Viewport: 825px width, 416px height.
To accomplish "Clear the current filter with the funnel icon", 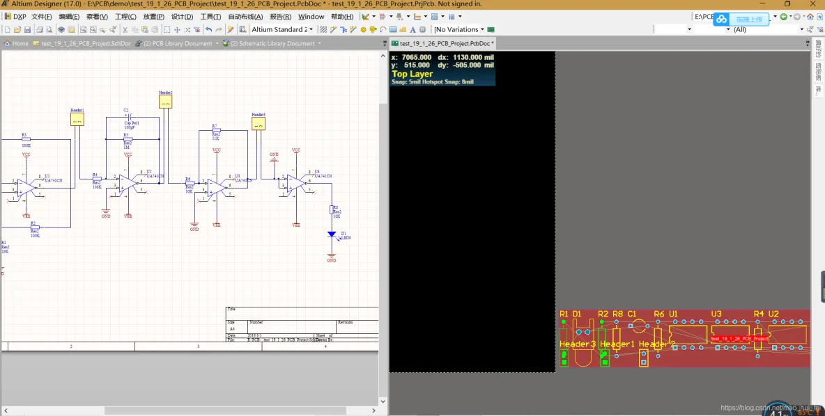I will click(196, 29).
